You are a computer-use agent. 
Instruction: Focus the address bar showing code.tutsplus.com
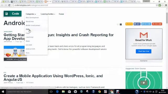tap(83, 5)
